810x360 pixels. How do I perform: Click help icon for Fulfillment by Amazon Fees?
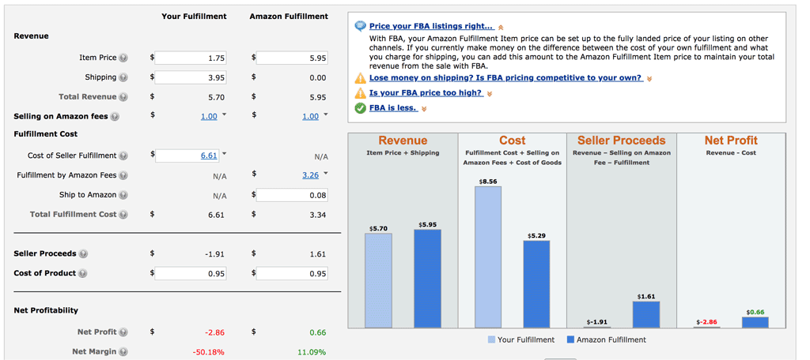(123, 175)
